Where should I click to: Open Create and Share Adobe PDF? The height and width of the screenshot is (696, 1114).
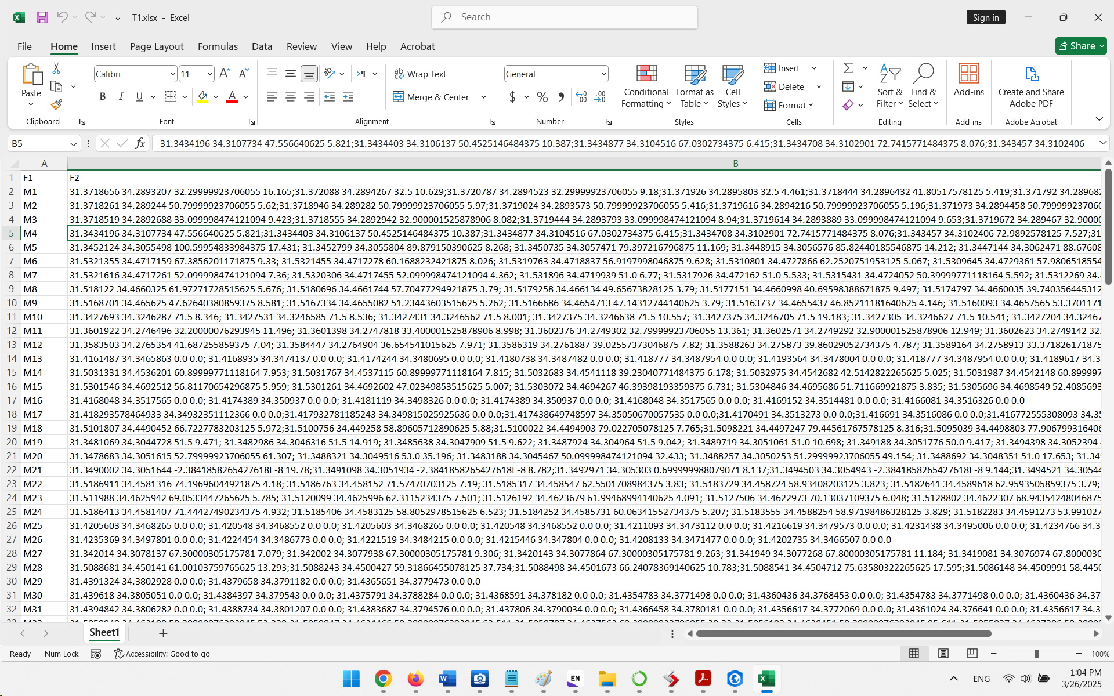1031,85
